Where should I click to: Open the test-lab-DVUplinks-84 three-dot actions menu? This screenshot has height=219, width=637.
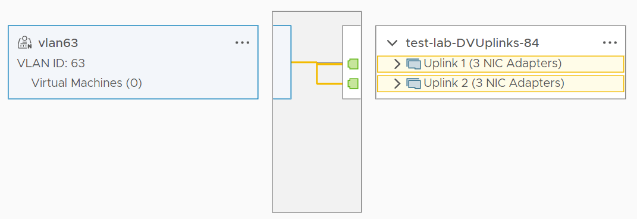(x=610, y=43)
